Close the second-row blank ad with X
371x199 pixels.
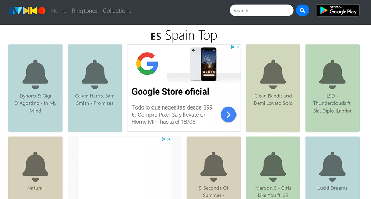tap(169, 139)
